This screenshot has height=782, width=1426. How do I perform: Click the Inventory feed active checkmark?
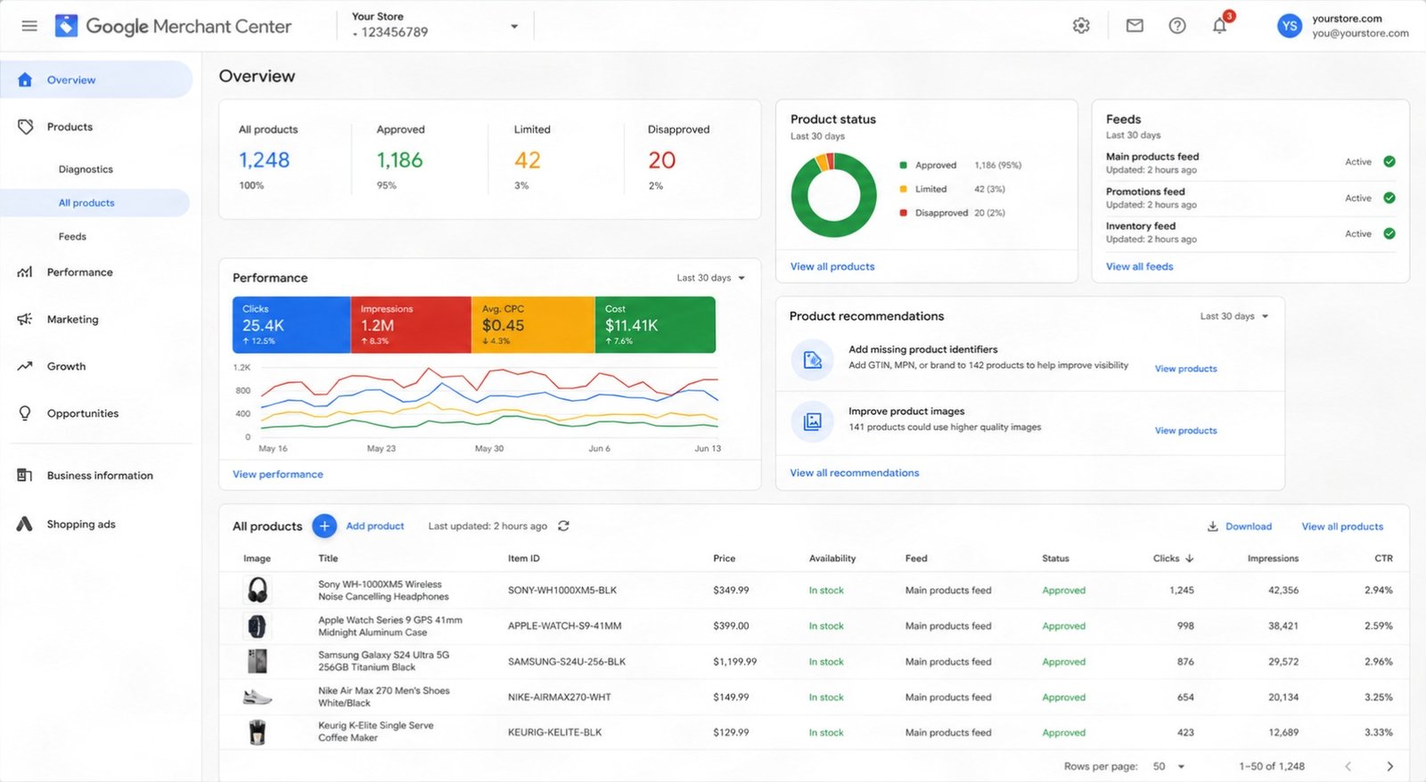1389,233
